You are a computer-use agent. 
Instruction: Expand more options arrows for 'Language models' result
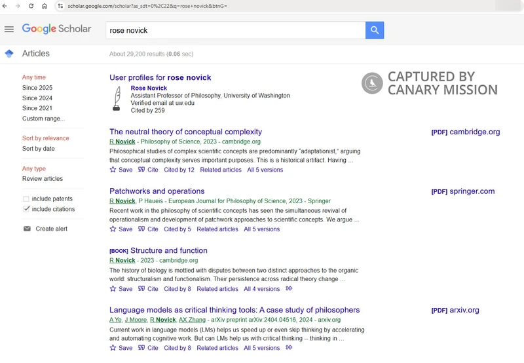click(x=289, y=348)
